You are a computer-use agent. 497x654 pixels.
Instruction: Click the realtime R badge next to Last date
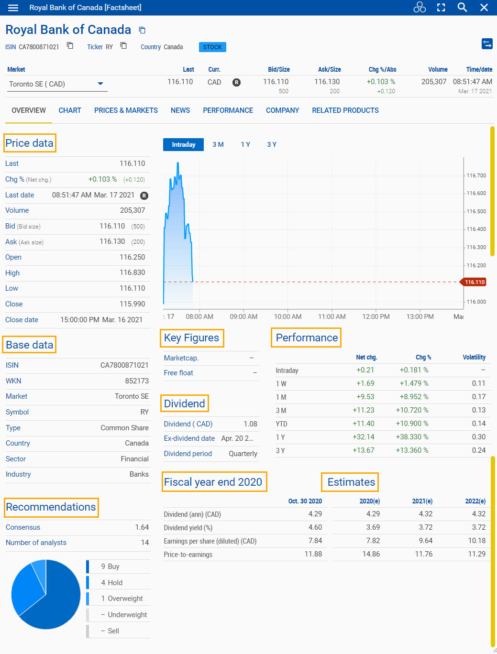(144, 196)
